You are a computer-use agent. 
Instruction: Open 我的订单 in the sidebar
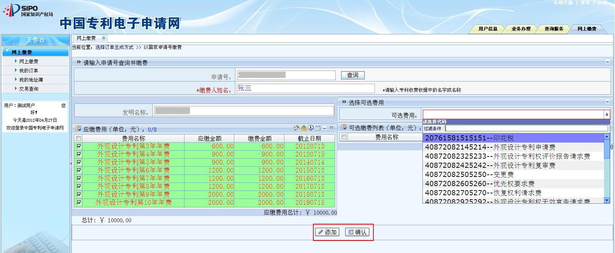(x=29, y=71)
